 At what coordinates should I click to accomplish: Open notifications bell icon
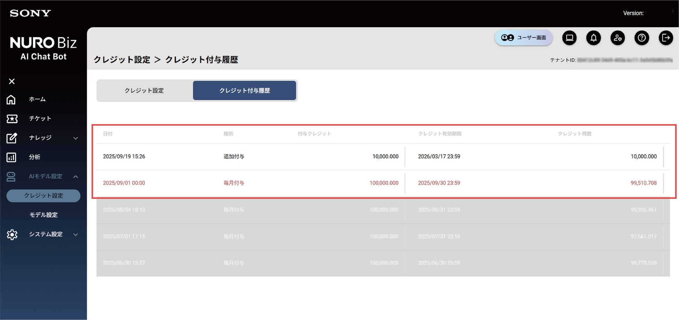[593, 38]
